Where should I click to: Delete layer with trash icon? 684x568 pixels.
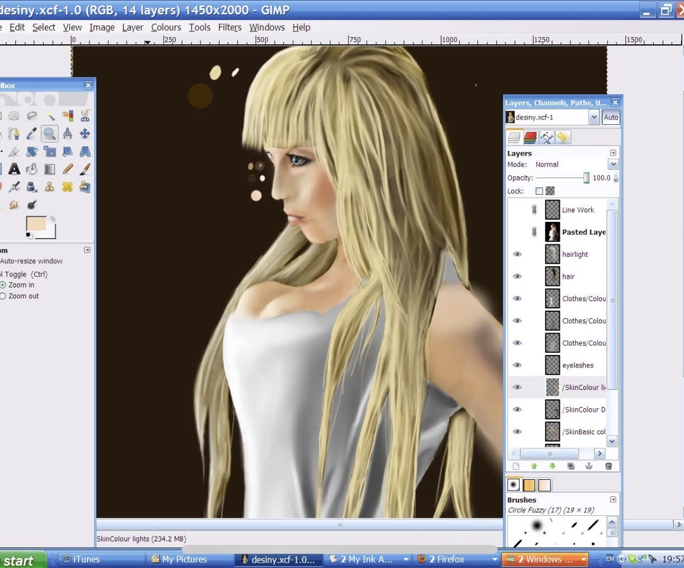[x=608, y=466]
